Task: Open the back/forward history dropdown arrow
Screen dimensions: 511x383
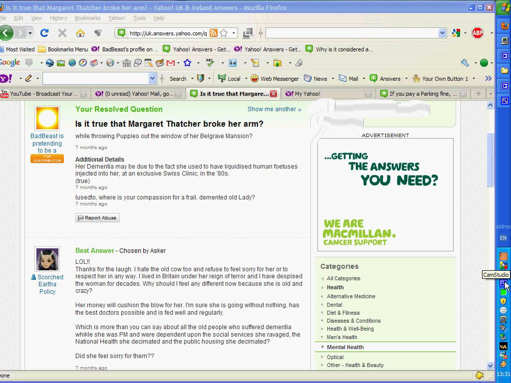Action: (x=30, y=33)
